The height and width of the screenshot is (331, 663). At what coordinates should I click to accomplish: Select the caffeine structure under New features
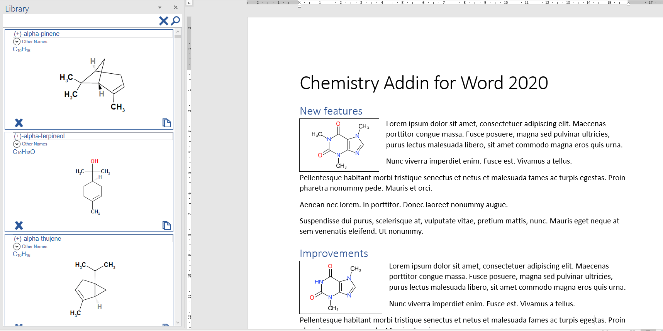[x=339, y=145]
